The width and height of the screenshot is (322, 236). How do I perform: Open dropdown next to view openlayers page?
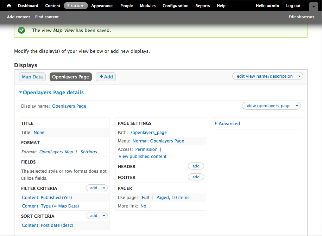[297, 106]
